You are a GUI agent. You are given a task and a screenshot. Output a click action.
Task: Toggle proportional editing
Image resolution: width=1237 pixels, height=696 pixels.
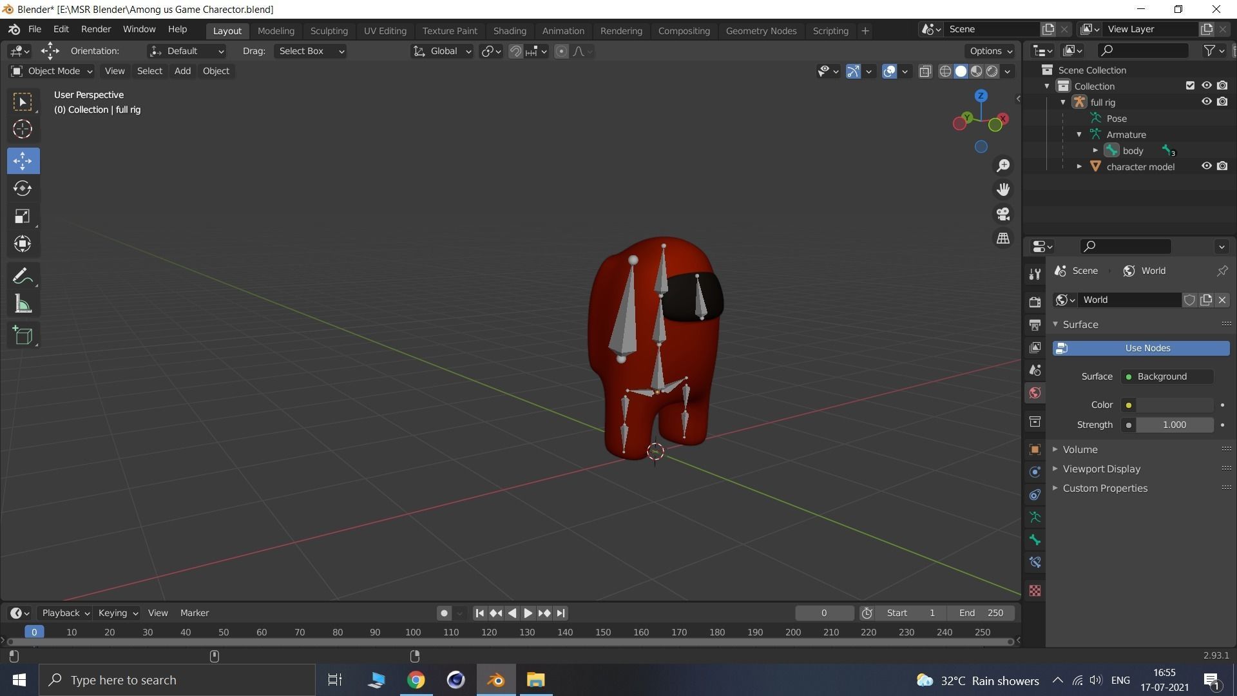(x=561, y=51)
